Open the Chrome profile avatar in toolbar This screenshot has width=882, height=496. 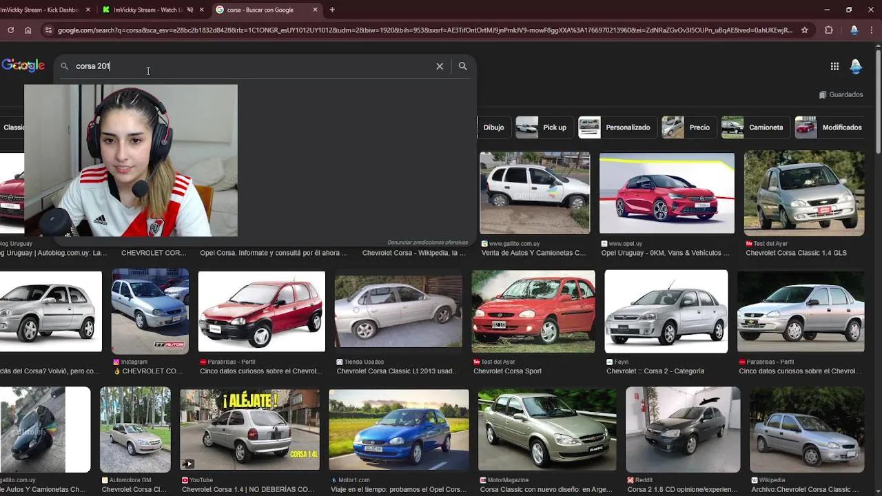[x=854, y=30]
